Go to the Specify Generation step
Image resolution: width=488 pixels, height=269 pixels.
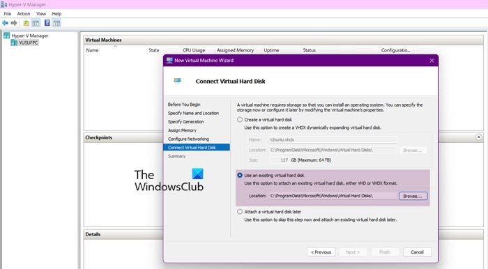coord(186,122)
